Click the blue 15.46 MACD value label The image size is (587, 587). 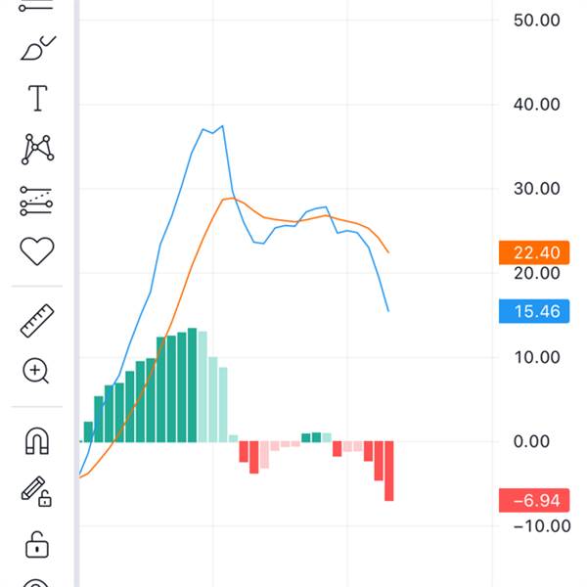(x=534, y=311)
